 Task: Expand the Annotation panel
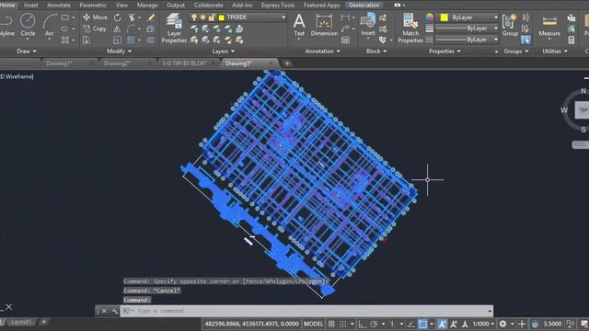coord(322,51)
